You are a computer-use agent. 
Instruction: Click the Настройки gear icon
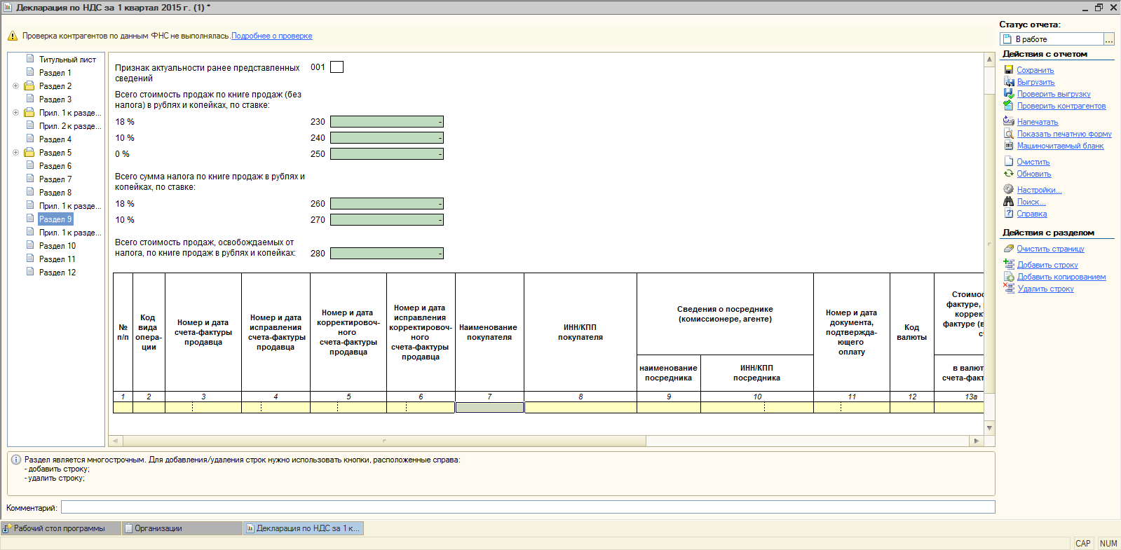click(1008, 189)
